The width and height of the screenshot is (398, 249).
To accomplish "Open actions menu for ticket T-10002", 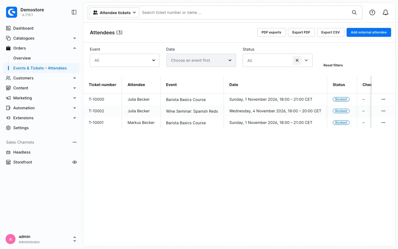I will [x=383, y=111].
